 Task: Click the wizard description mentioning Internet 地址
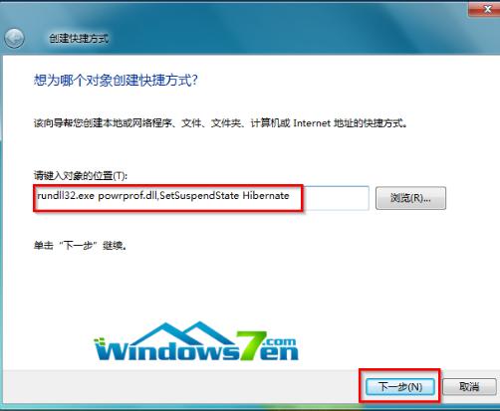[220, 123]
